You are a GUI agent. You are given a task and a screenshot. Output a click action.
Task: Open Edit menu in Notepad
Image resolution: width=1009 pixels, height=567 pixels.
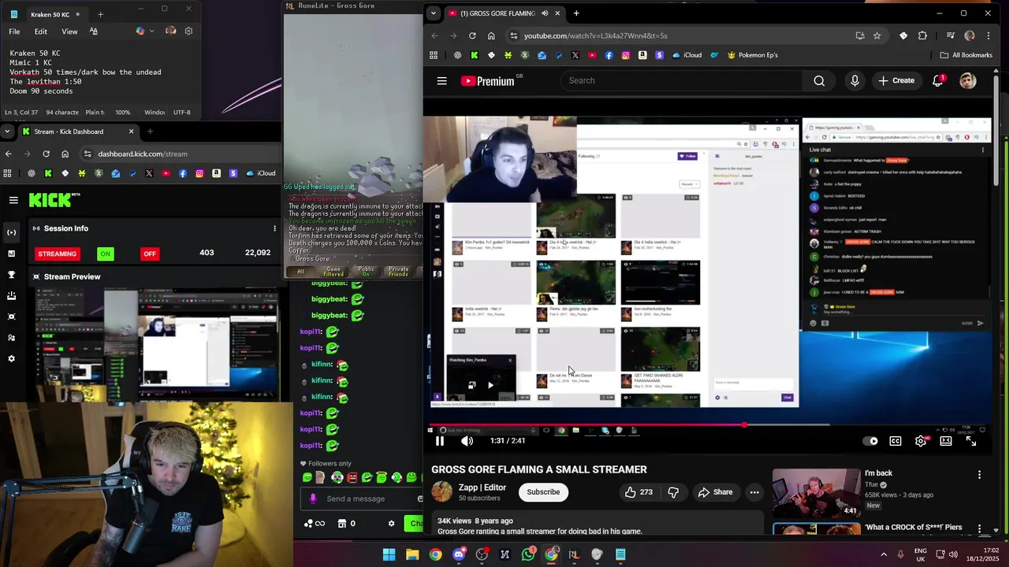pos(40,31)
